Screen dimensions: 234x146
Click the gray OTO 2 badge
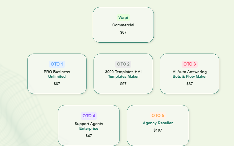[x=123, y=64]
